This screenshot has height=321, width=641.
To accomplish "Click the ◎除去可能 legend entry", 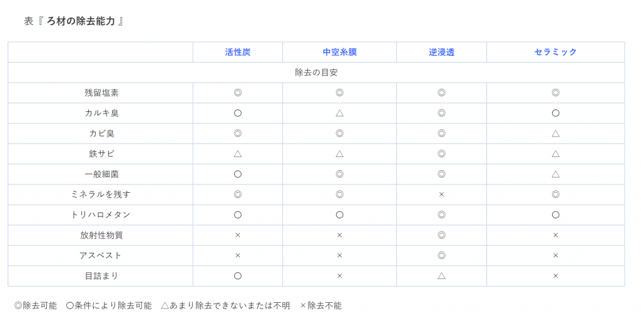I will click(35, 306).
